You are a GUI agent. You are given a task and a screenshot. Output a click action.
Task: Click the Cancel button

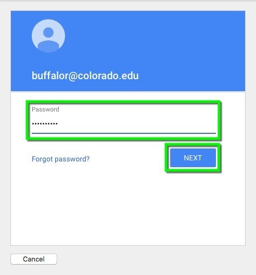pos(34,259)
